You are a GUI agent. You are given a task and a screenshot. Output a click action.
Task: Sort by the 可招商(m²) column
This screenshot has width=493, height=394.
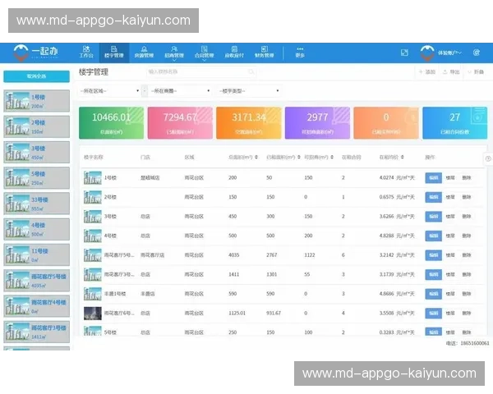[332, 157]
